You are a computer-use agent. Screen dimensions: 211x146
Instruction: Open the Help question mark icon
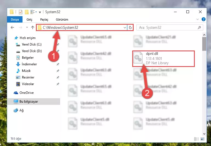pos(204,19)
